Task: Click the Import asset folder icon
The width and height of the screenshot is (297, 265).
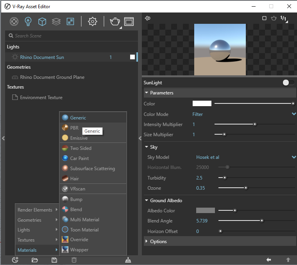Action: coord(35,260)
